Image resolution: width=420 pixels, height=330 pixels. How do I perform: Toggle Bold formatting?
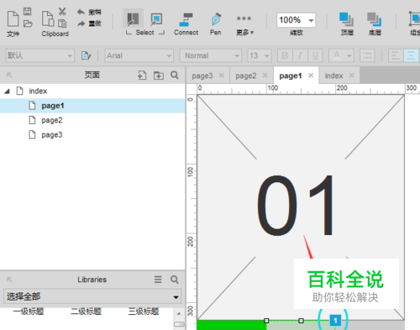point(285,55)
